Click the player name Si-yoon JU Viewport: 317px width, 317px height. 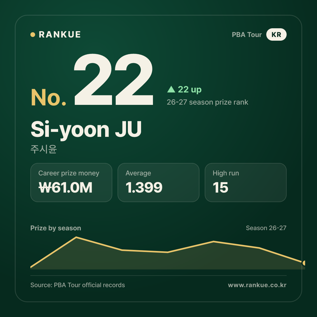pyautogui.click(x=86, y=129)
